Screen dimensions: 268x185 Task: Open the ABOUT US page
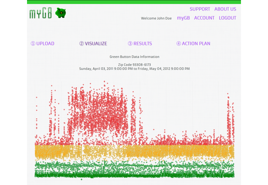click(225, 9)
